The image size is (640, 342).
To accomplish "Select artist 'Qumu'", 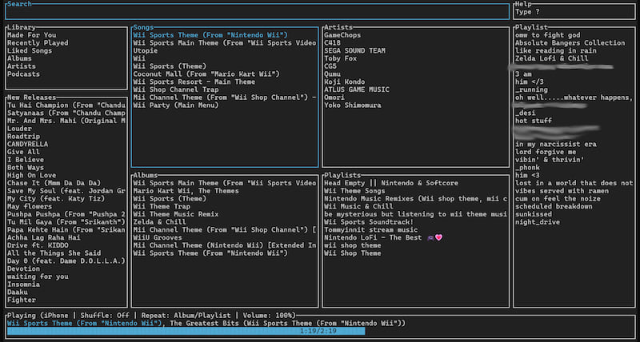I will (x=332, y=74).
